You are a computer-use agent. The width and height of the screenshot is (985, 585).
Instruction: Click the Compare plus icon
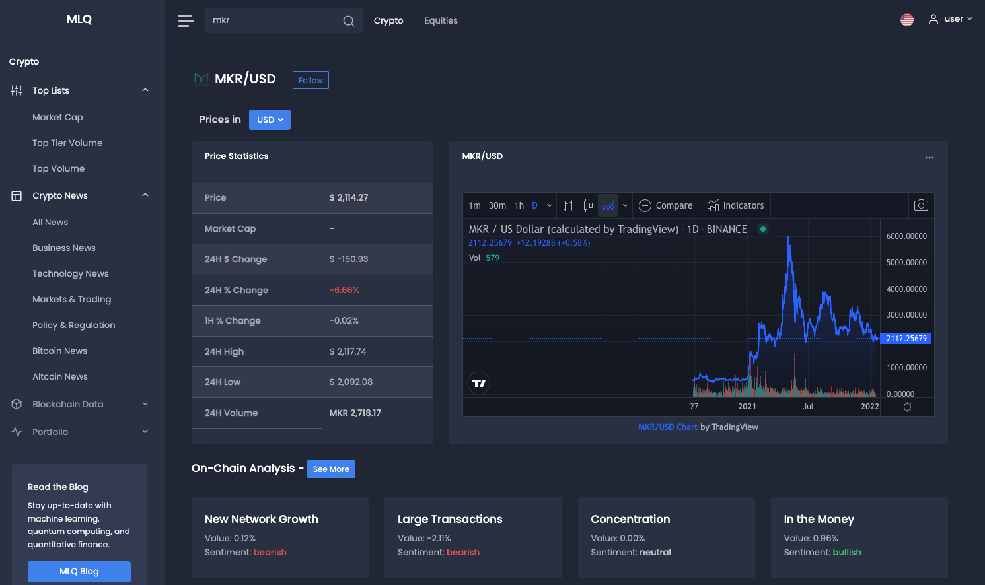click(x=645, y=205)
